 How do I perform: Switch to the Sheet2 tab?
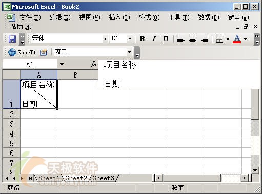coord(76,178)
